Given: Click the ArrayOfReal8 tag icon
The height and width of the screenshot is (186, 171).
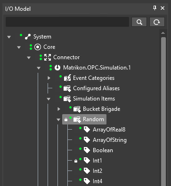Looking at the screenshot, I should click(x=87, y=130).
